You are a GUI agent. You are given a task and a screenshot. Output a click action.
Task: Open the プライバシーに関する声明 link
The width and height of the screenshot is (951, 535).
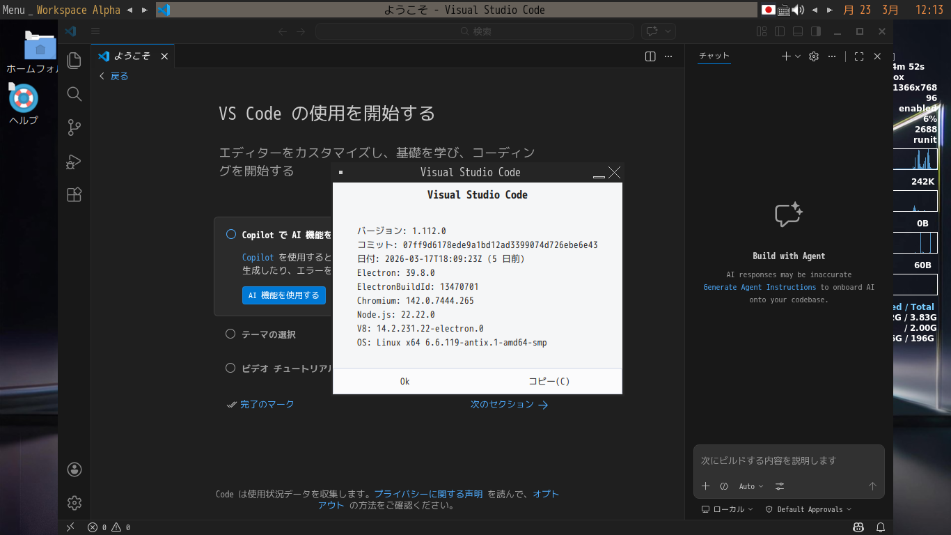(428, 494)
